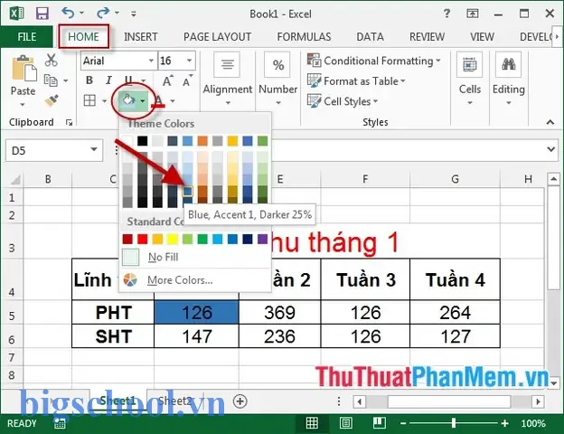Open Cell Styles menu
This screenshot has width=564, height=434.
point(343,101)
